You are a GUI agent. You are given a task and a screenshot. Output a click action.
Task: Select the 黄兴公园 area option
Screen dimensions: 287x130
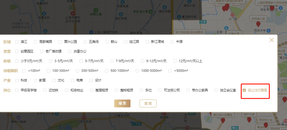[60, 42]
